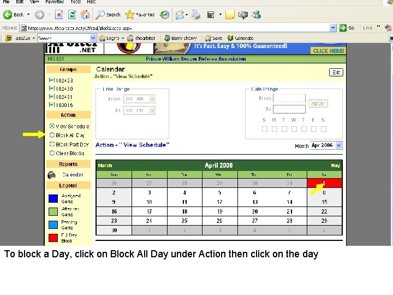
Task: Click the green Go arrow
Action: 343,28
